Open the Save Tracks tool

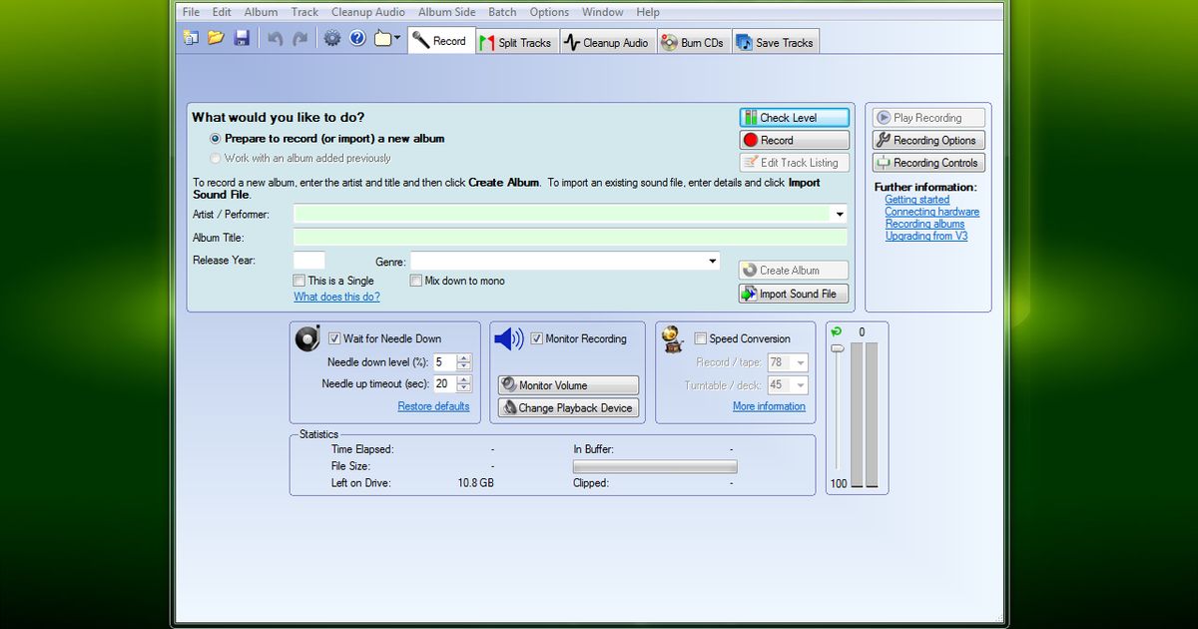[x=776, y=41]
